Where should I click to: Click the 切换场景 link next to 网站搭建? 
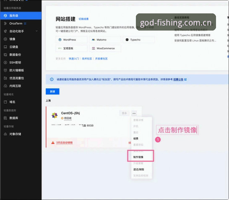(x=83, y=19)
